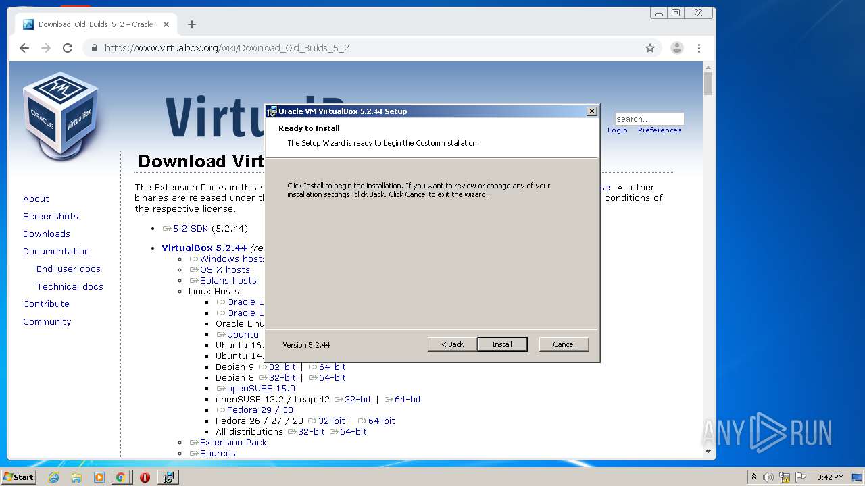Image resolution: width=865 pixels, height=486 pixels.
Task: Open the Windows Start menu
Action: coord(18,477)
